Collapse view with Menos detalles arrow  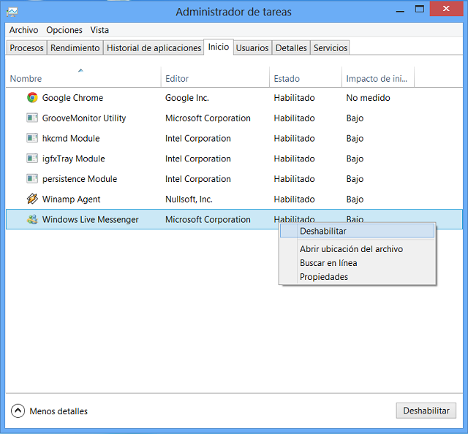(x=18, y=411)
